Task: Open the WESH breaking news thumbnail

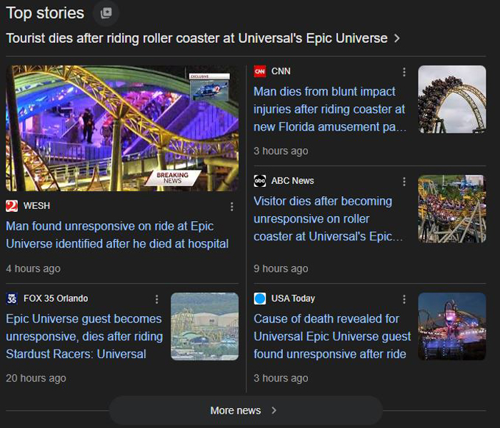Action: (x=122, y=128)
